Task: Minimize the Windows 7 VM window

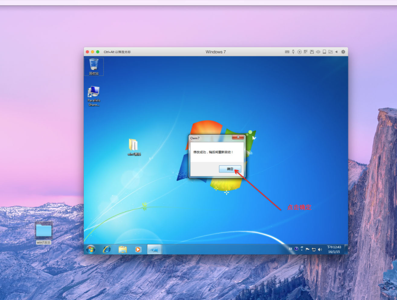Action: [93, 52]
